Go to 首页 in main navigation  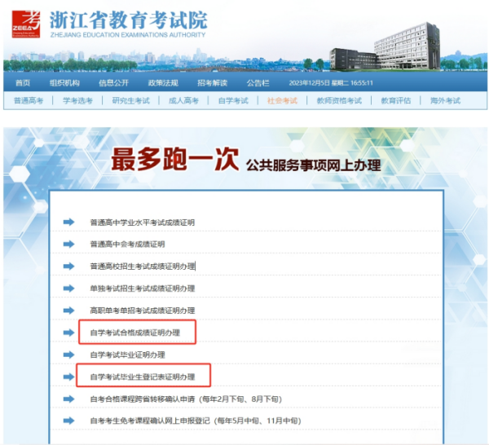(23, 82)
